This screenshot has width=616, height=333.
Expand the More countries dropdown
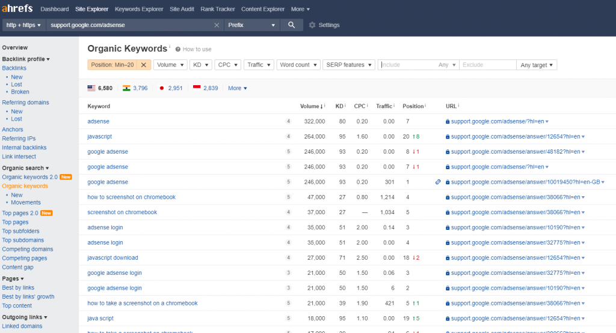point(237,88)
